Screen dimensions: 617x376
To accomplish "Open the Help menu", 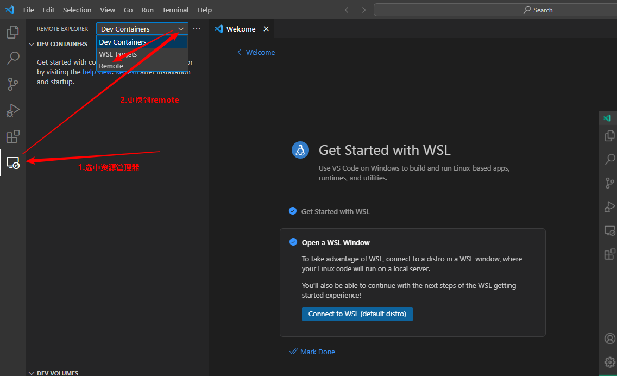I will 205,10.
